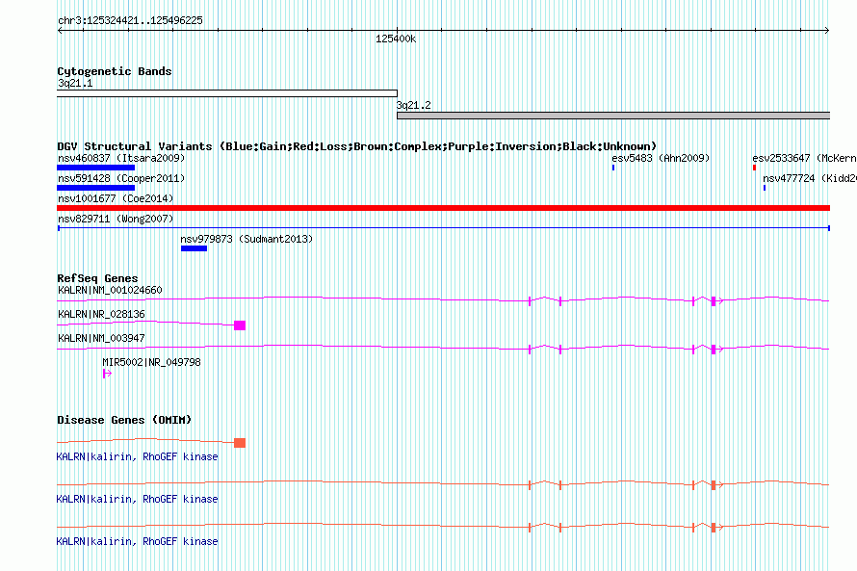857x571 pixels.
Task: Click the RefSeq Genes track heading
Action: pos(97,278)
